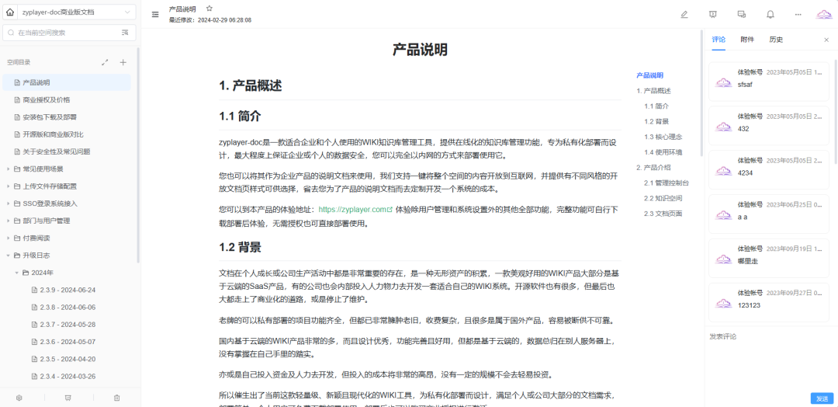Screen dimensions: 838x407
Task: Click the edit pencil icon
Action: 684,15
